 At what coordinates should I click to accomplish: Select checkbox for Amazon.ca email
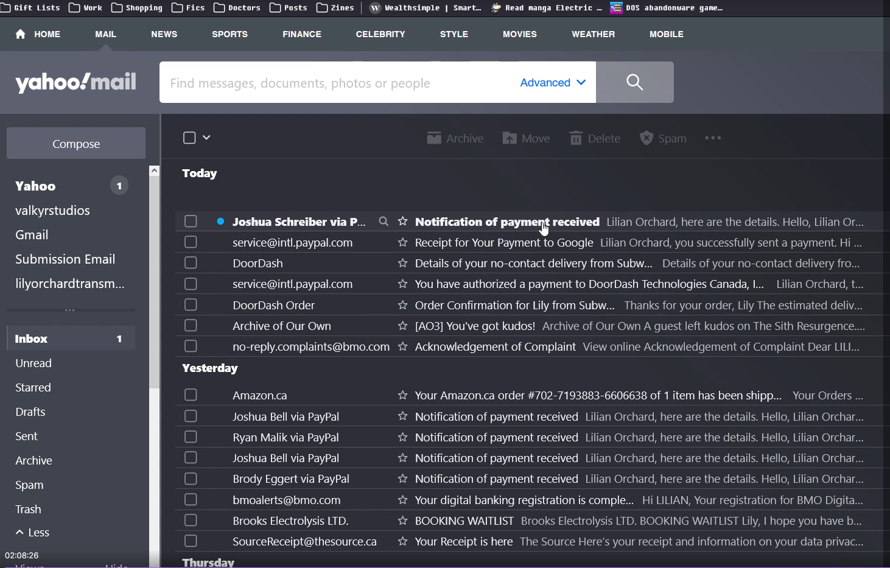point(191,395)
